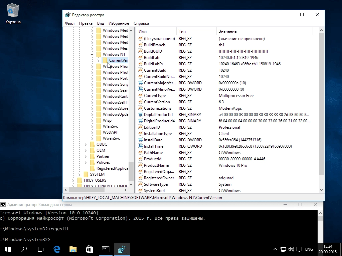The width and height of the screenshot is (342, 256).
Task: Expand the Wisp key
Action: click(92, 120)
